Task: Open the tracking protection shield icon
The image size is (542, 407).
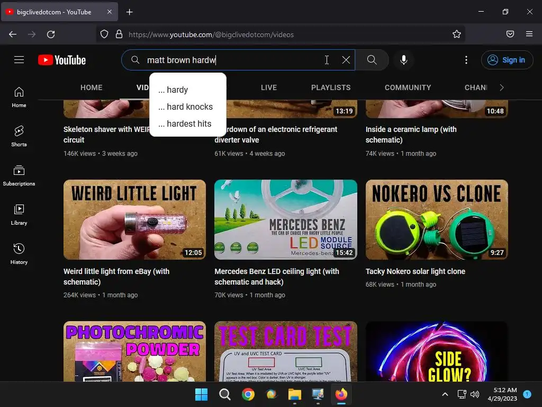Action: tap(104, 34)
